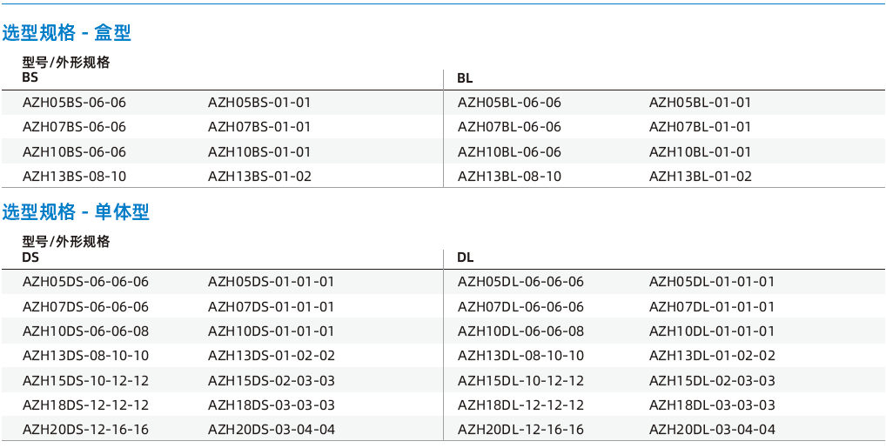Click the BL column header
The image size is (886, 448).
click(465, 78)
